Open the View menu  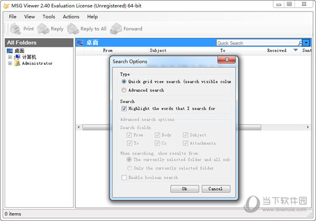tap(29, 17)
